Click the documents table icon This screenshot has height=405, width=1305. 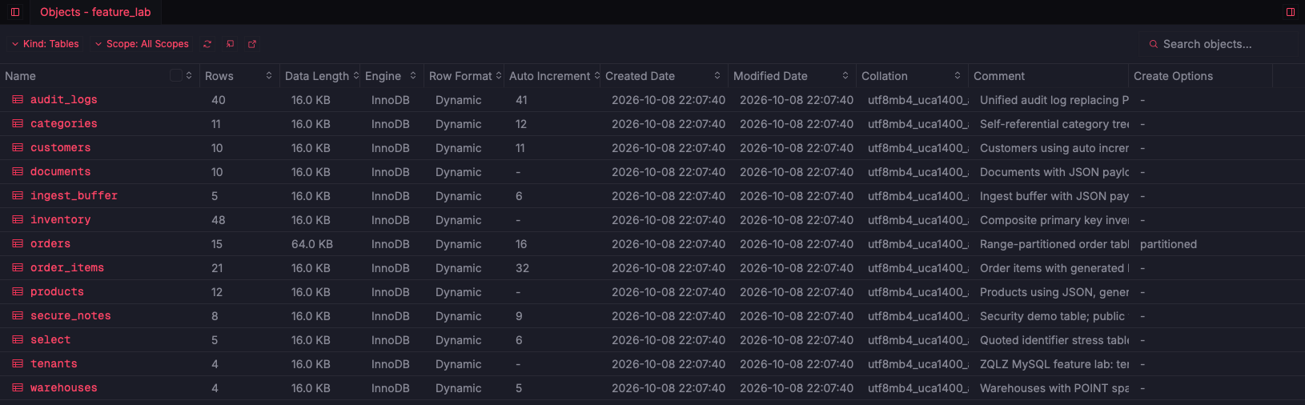pos(18,172)
